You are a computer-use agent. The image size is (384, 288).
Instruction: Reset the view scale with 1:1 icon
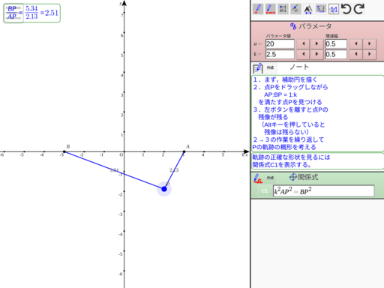pyautogui.click(x=334, y=9)
